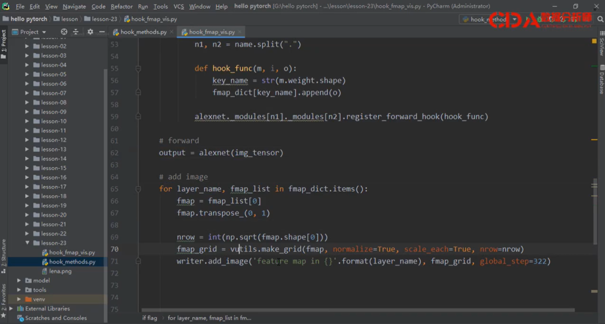Expand the model folder
The image size is (605, 324).
point(19,280)
